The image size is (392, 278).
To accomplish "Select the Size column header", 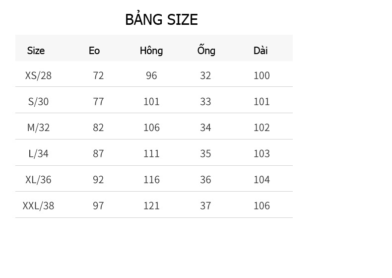I will coord(36,51).
